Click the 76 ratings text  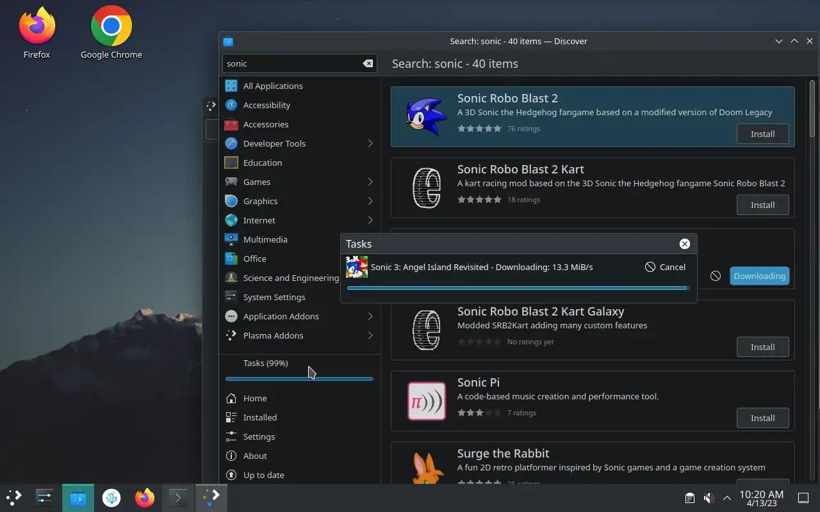point(524,129)
